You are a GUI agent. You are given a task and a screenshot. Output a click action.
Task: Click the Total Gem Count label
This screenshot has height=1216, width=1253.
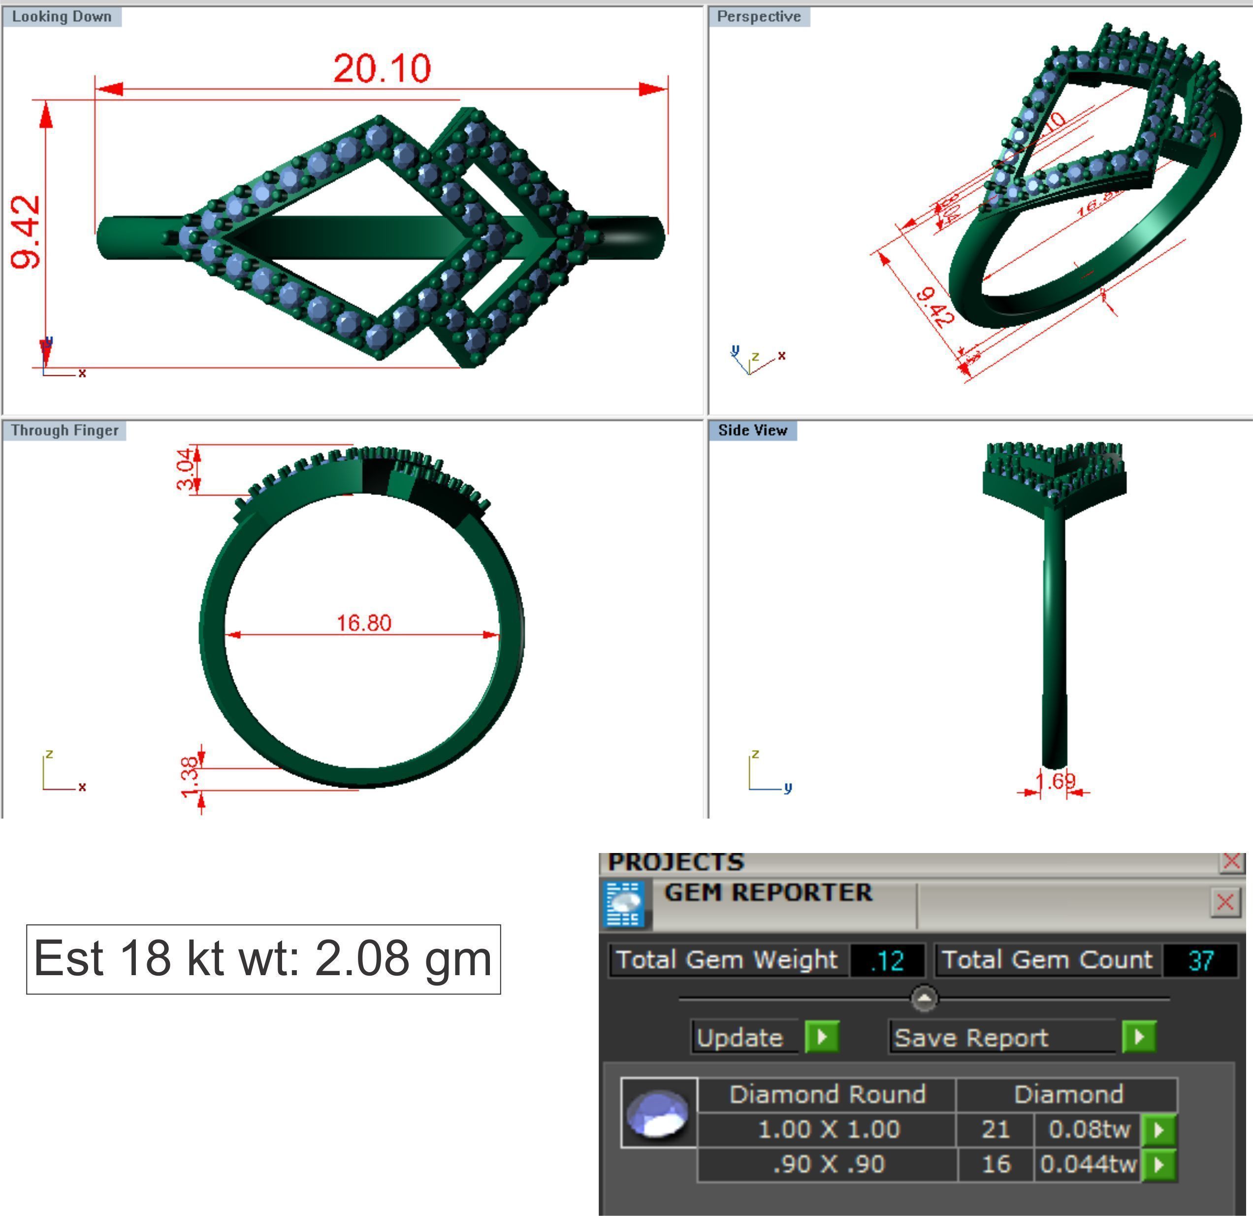[x=1047, y=960]
